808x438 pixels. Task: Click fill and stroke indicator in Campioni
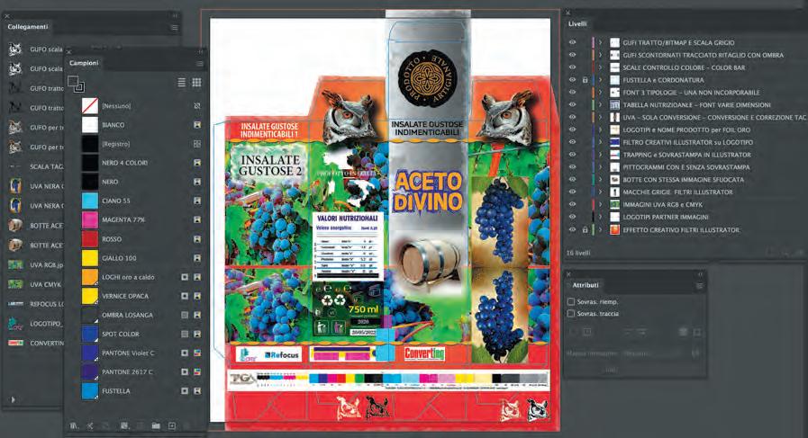coord(76,84)
